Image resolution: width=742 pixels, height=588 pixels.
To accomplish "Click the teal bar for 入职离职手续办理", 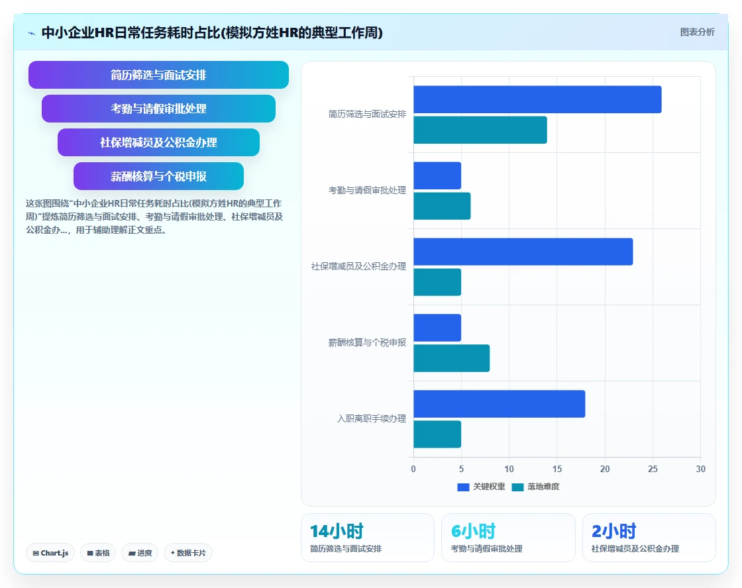I will [437, 434].
